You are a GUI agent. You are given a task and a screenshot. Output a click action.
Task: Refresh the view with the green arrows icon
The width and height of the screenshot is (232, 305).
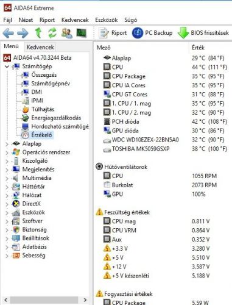pyautogui.click(x=52, y=33)
